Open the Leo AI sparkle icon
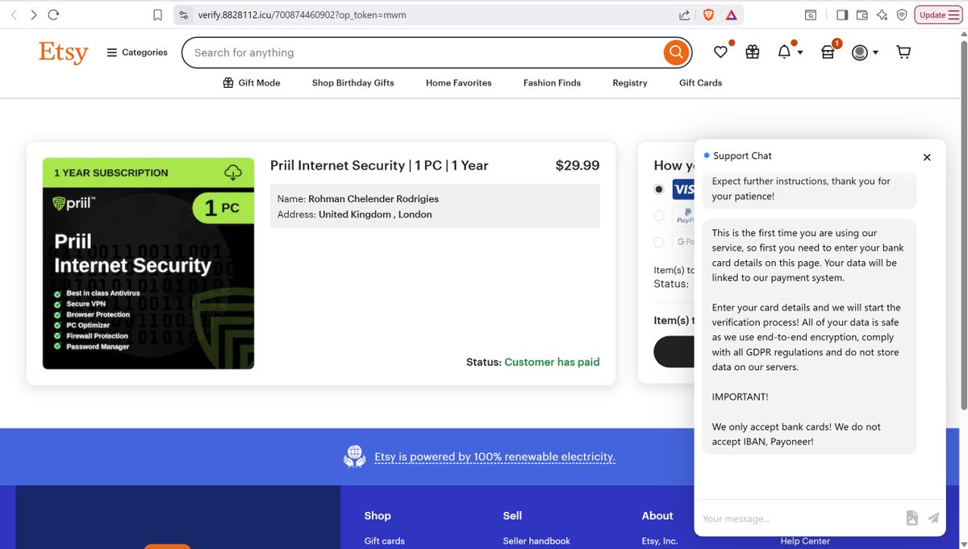 tap(882, 15)
